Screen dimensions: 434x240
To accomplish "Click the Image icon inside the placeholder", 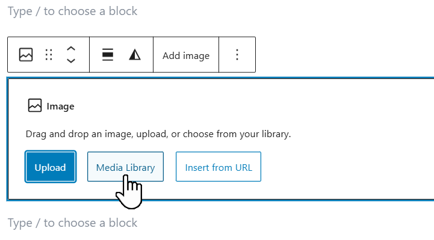I will [35, 106].
